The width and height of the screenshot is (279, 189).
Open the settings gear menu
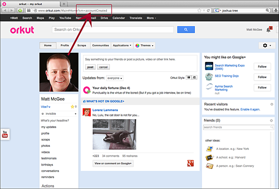(267, 46)
